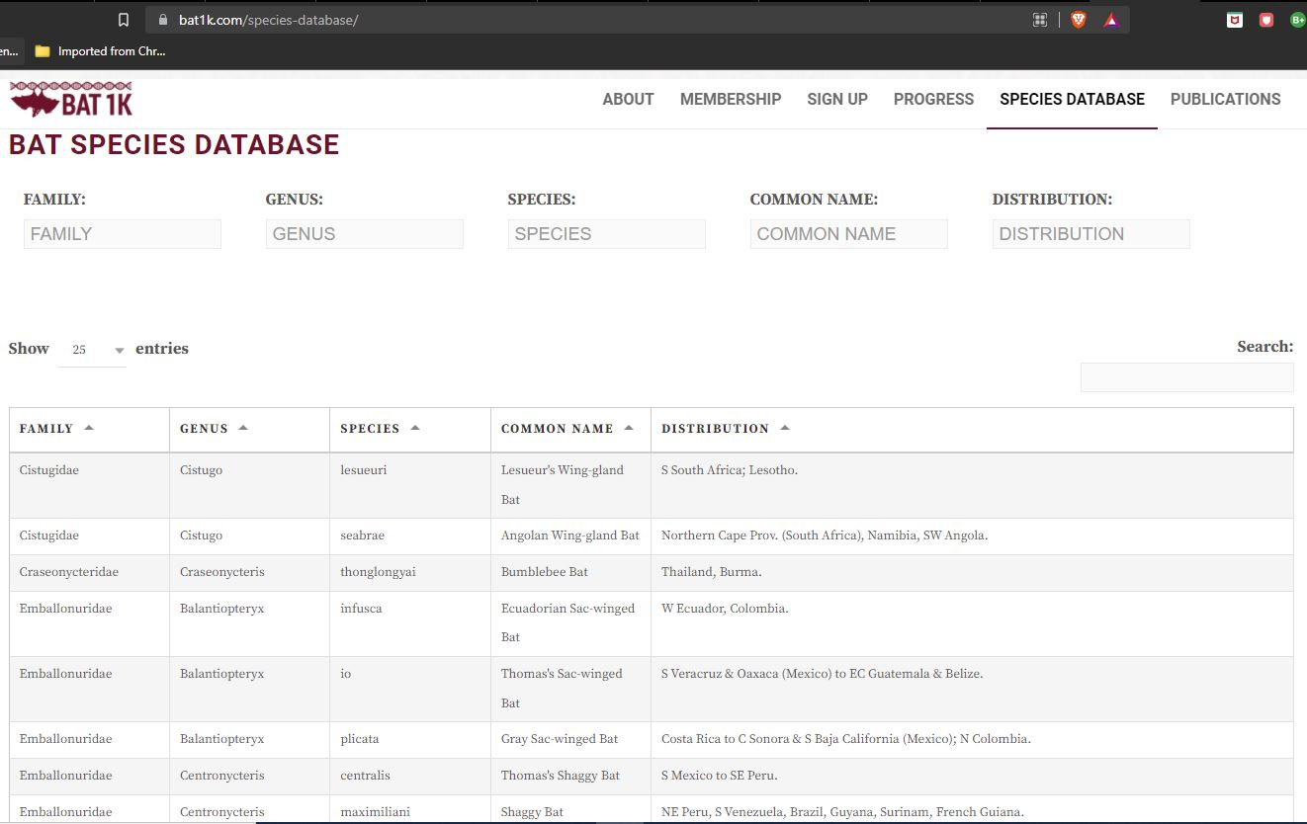Open the green B+ browser extension

pos(1298,20)
